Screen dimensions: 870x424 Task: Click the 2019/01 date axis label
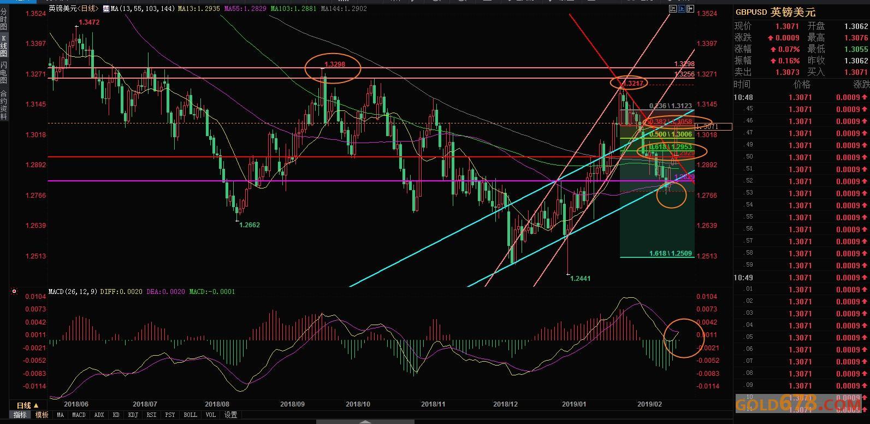click(x=575, y=404)
